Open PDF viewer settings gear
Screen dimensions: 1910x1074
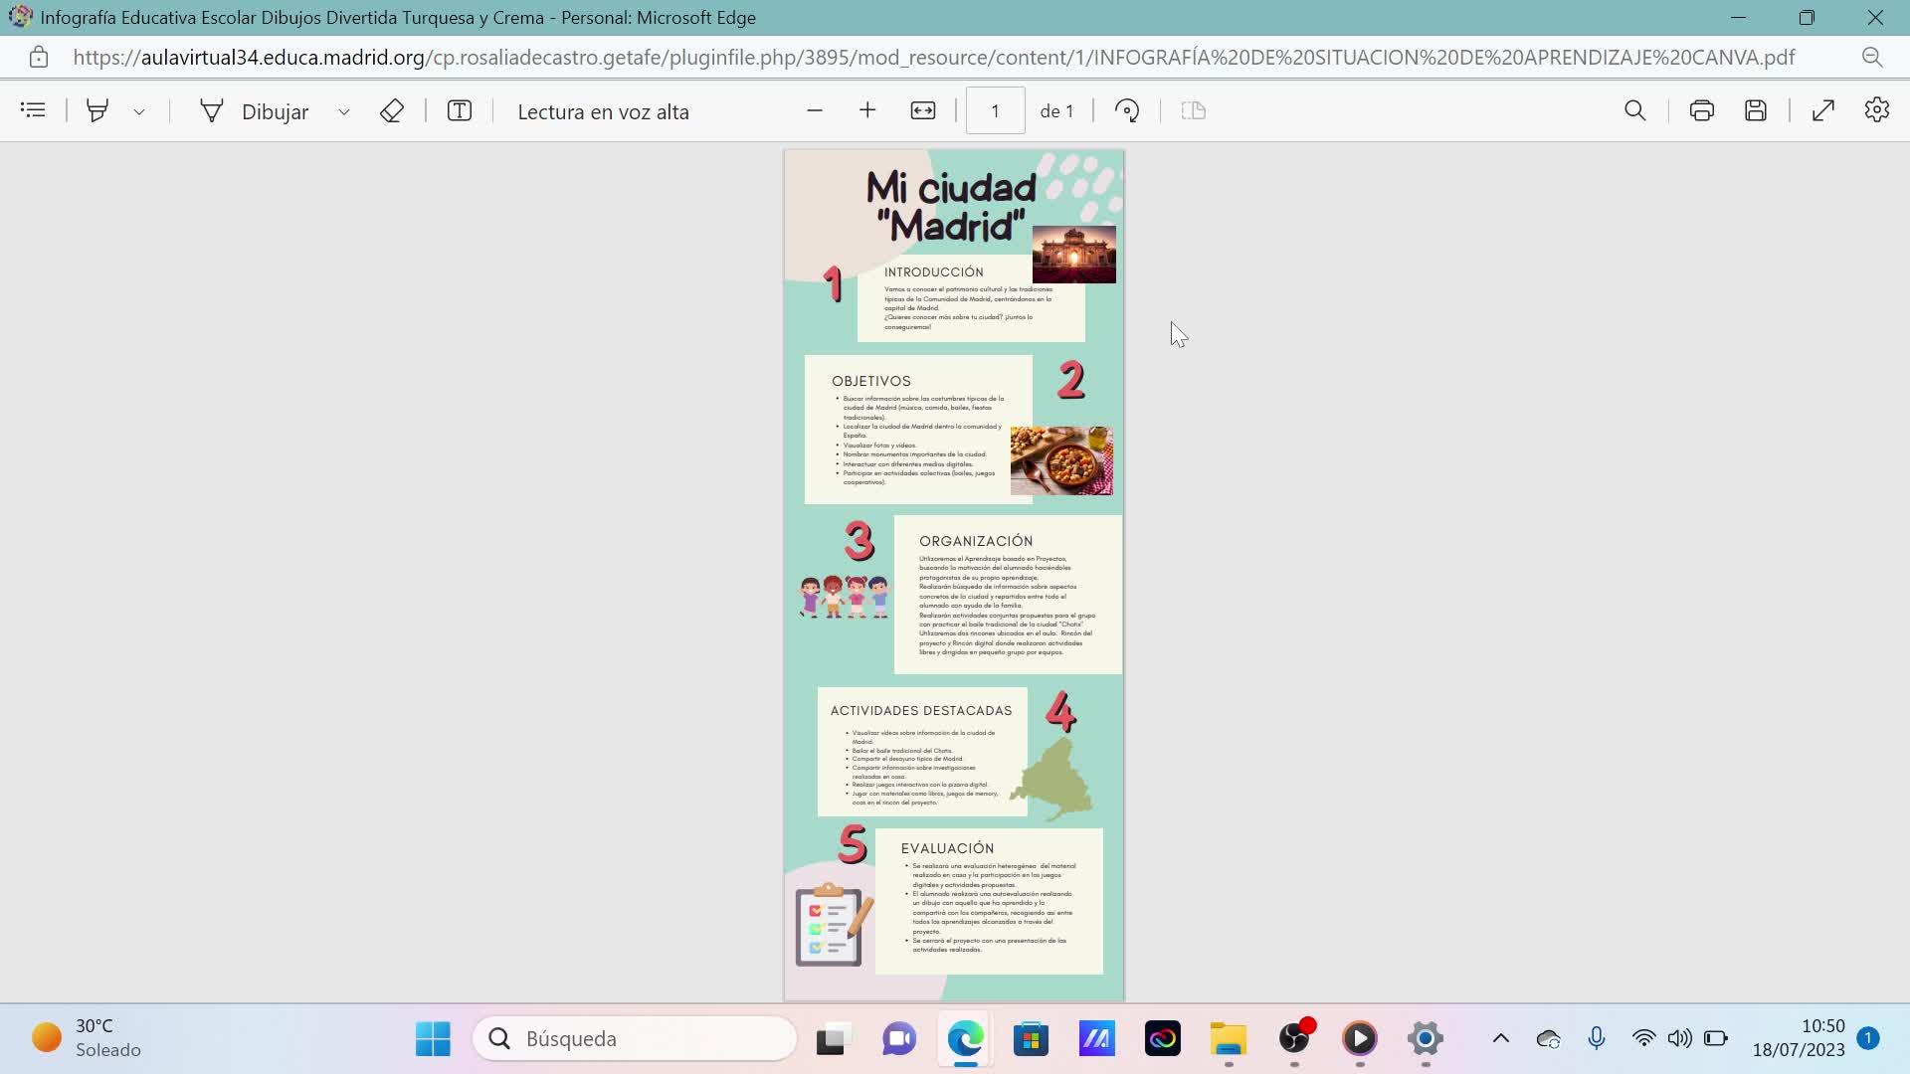click(1877, 110)
